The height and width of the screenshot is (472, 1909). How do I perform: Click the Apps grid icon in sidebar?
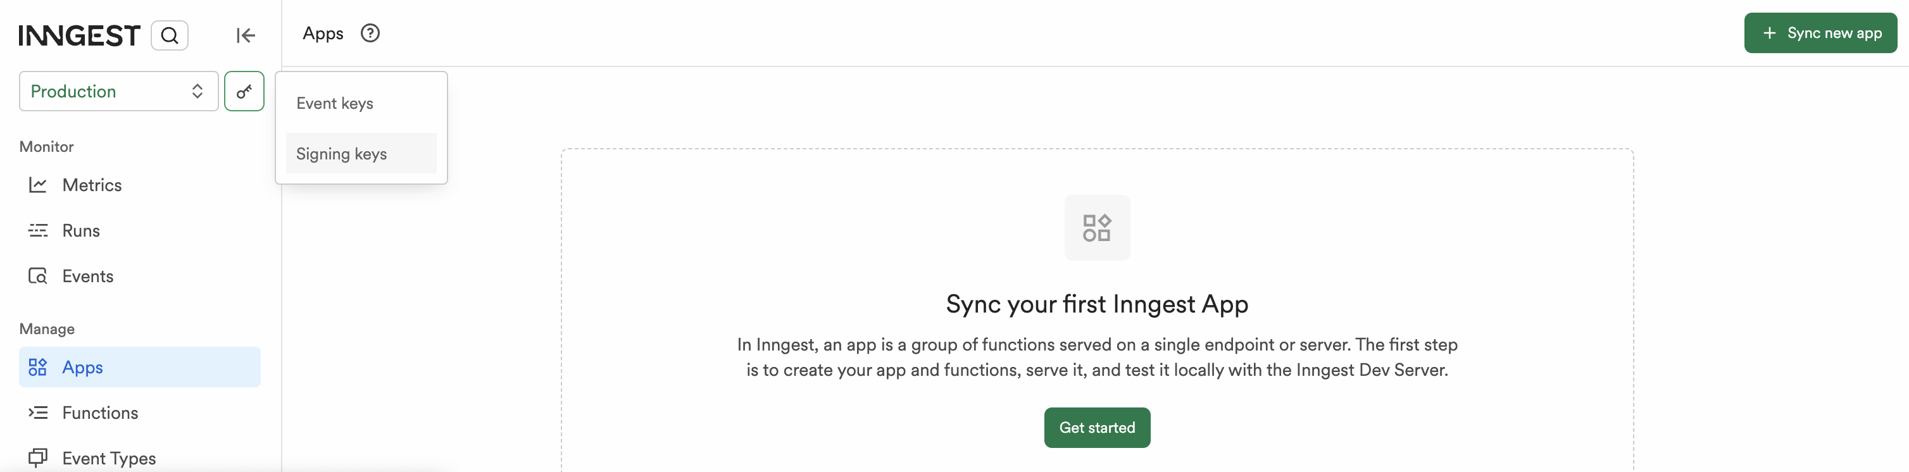[38, 368]
